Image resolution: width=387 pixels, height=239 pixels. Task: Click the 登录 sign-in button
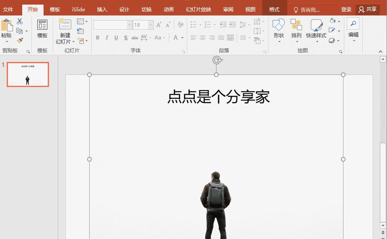tap(346, 10)
